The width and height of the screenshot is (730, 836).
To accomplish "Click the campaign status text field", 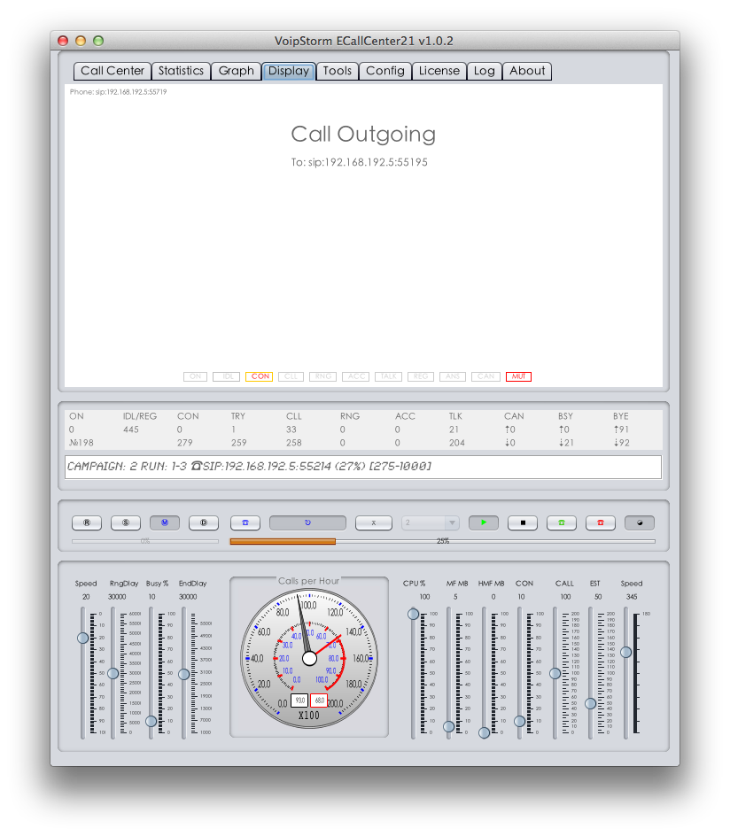I will coord(363,466).
